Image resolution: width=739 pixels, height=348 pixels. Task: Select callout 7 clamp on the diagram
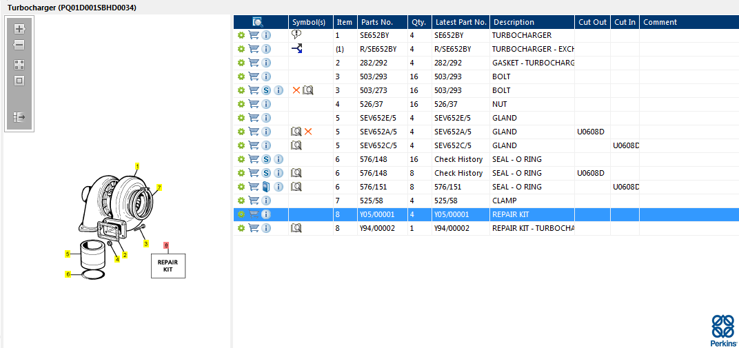coord(159,187)
